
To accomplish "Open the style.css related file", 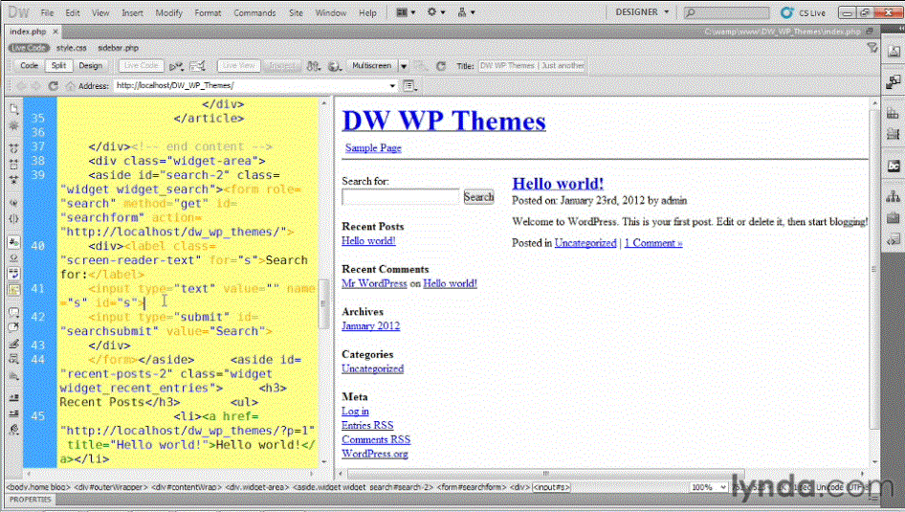I will pos(71,48).
